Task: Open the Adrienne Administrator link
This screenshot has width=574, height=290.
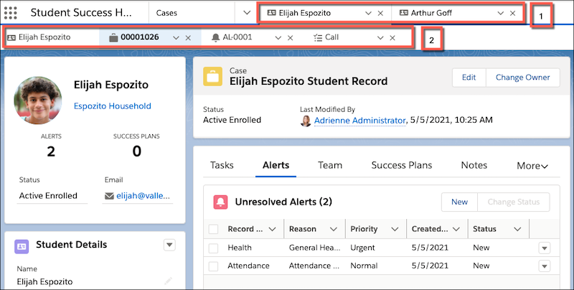Action: (x=360, y=121)
